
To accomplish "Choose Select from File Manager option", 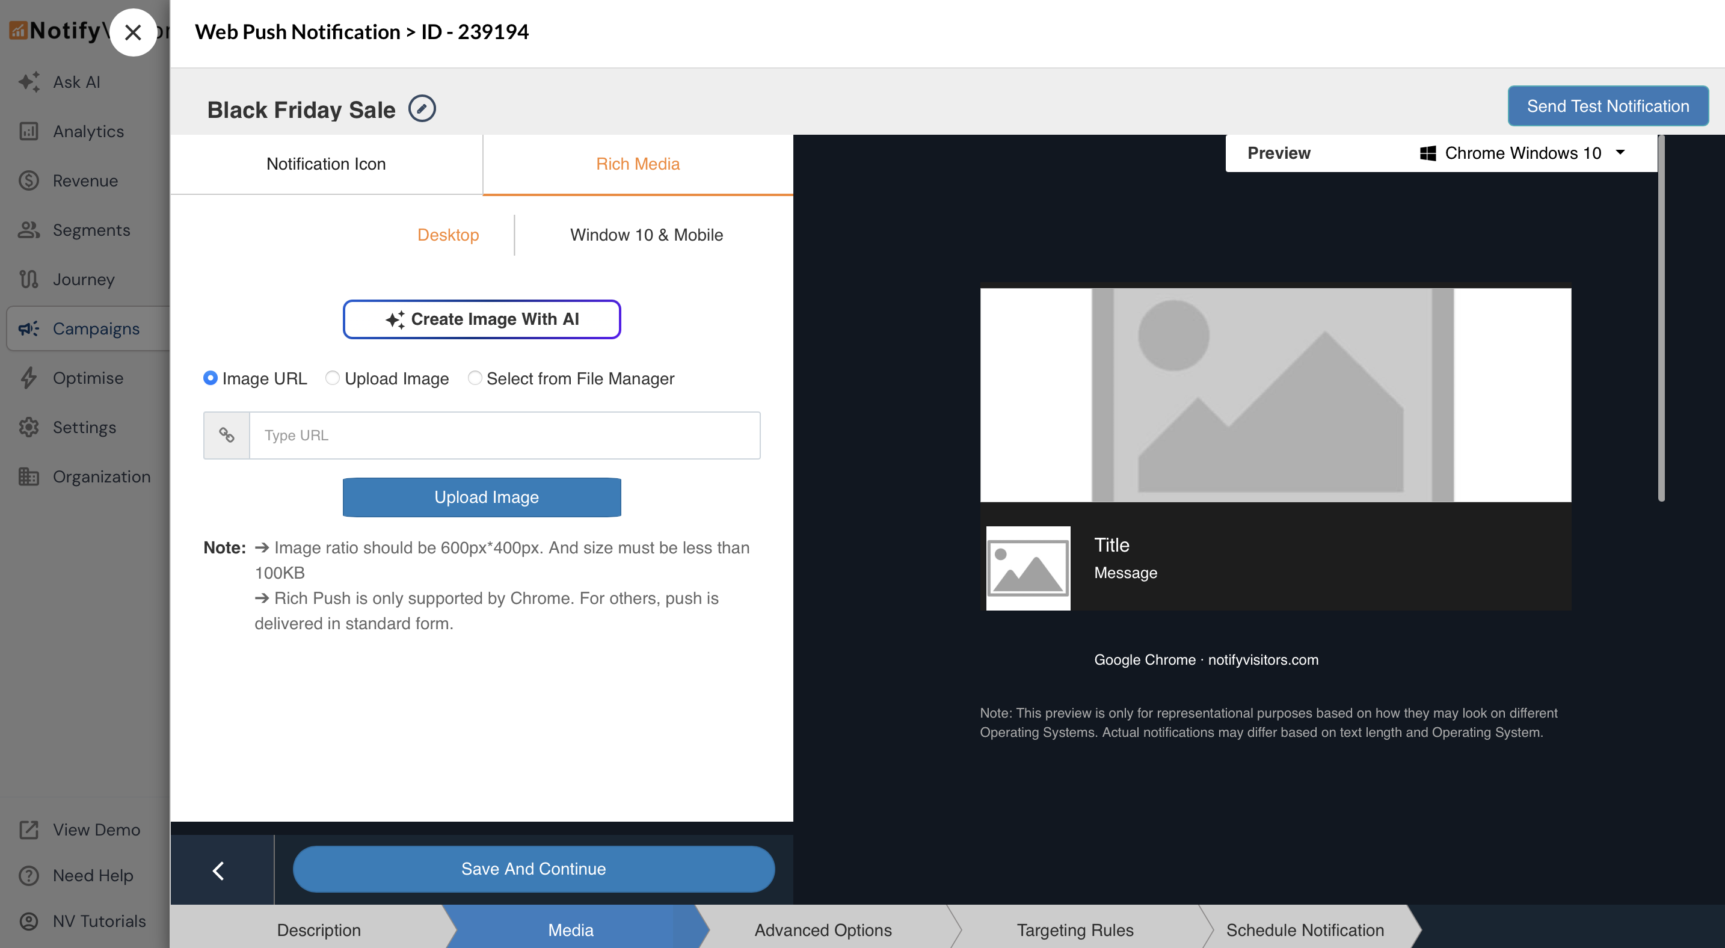I will 475,378.
